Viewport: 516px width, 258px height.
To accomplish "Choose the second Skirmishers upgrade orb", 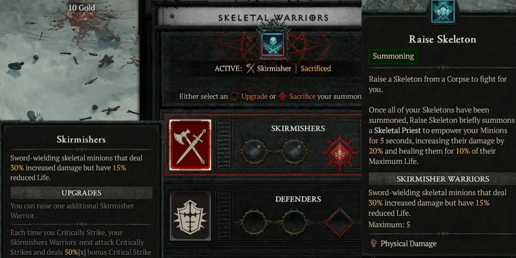I will 294,152.
